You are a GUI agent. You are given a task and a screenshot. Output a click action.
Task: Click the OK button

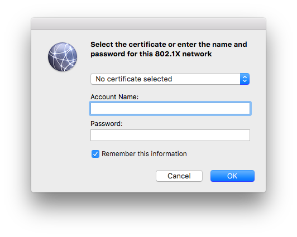pos(232,176)
